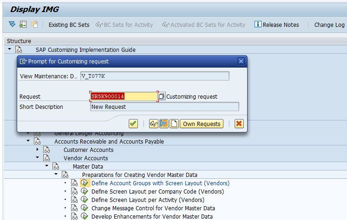Select the Customer Accounts tree item
Image resolution: width=347 pixels, height=220 pixels.
[x=89, y=150]
